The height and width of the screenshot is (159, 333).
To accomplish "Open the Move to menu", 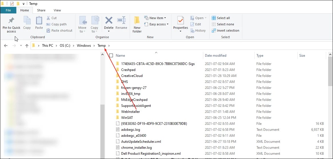I will 82,25.
